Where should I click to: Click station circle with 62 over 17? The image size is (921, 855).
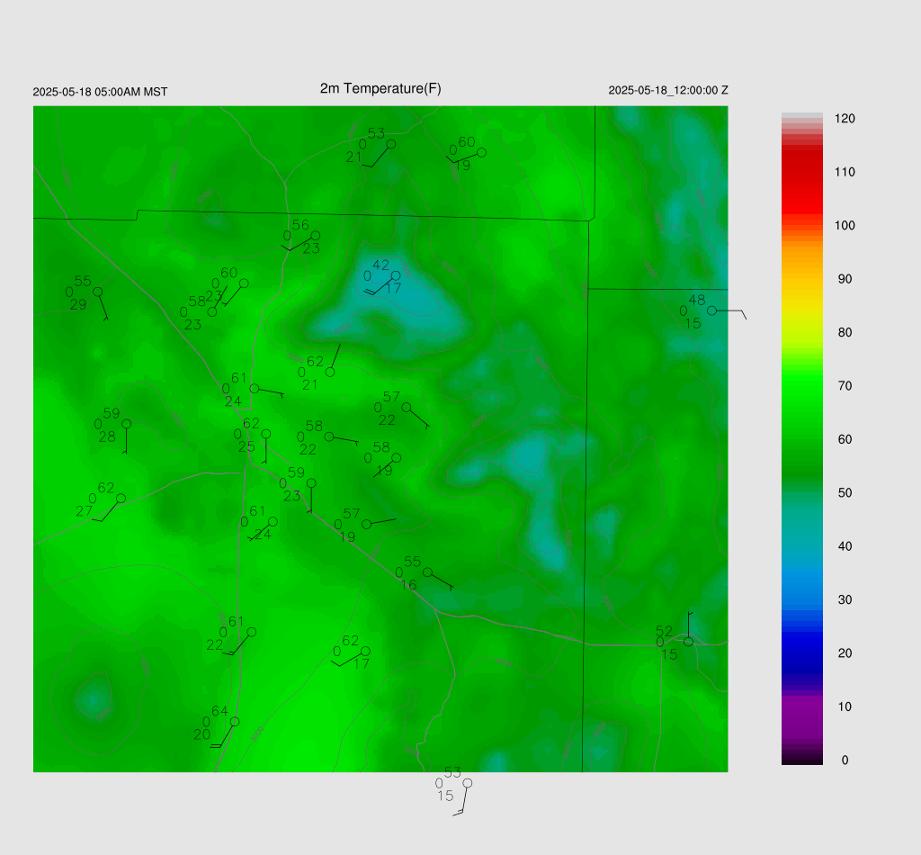coord(365,651)
